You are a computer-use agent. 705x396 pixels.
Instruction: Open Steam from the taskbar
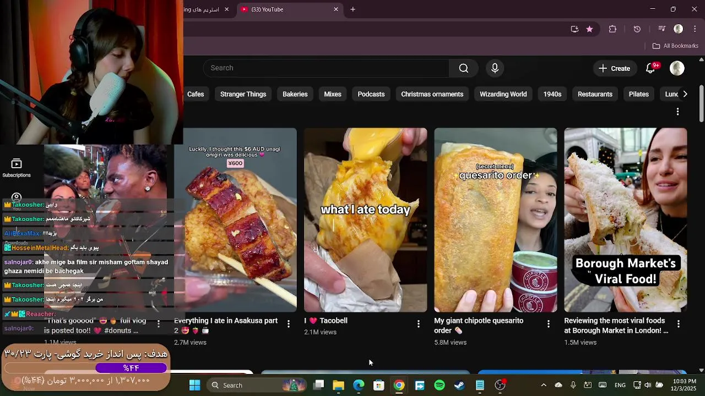coord(459,385)
